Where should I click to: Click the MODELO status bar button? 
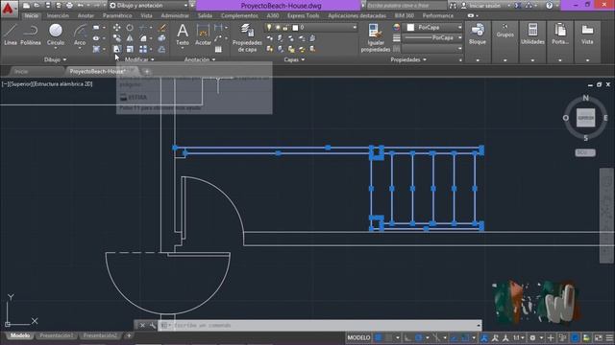358,337
